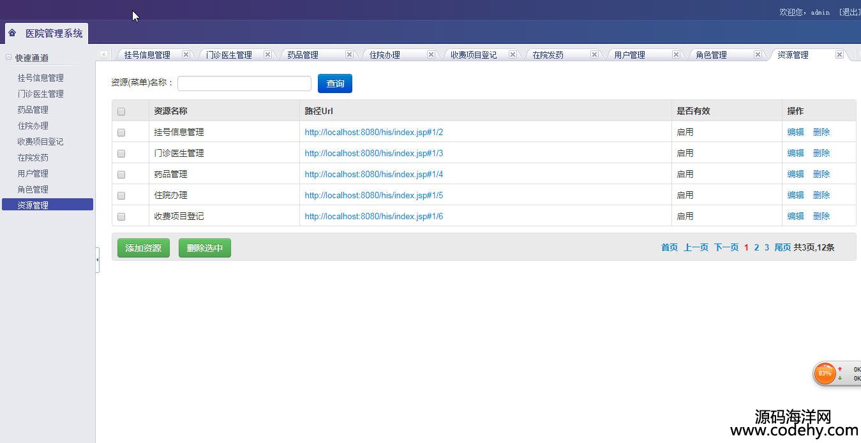Switch to the 门诊医生管理 tab
Image resolution: width=861 pixels, height=443 pixels.
229,55
